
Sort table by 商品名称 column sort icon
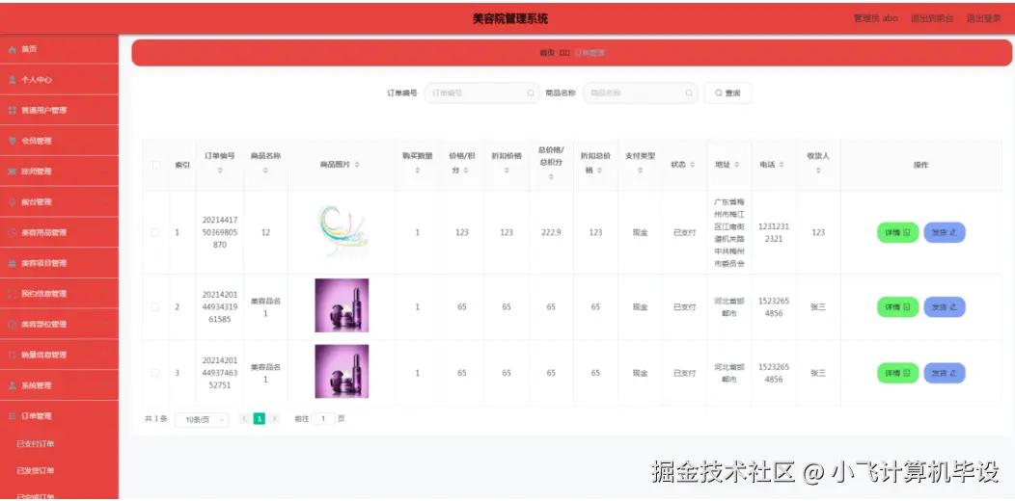[266, 171]
